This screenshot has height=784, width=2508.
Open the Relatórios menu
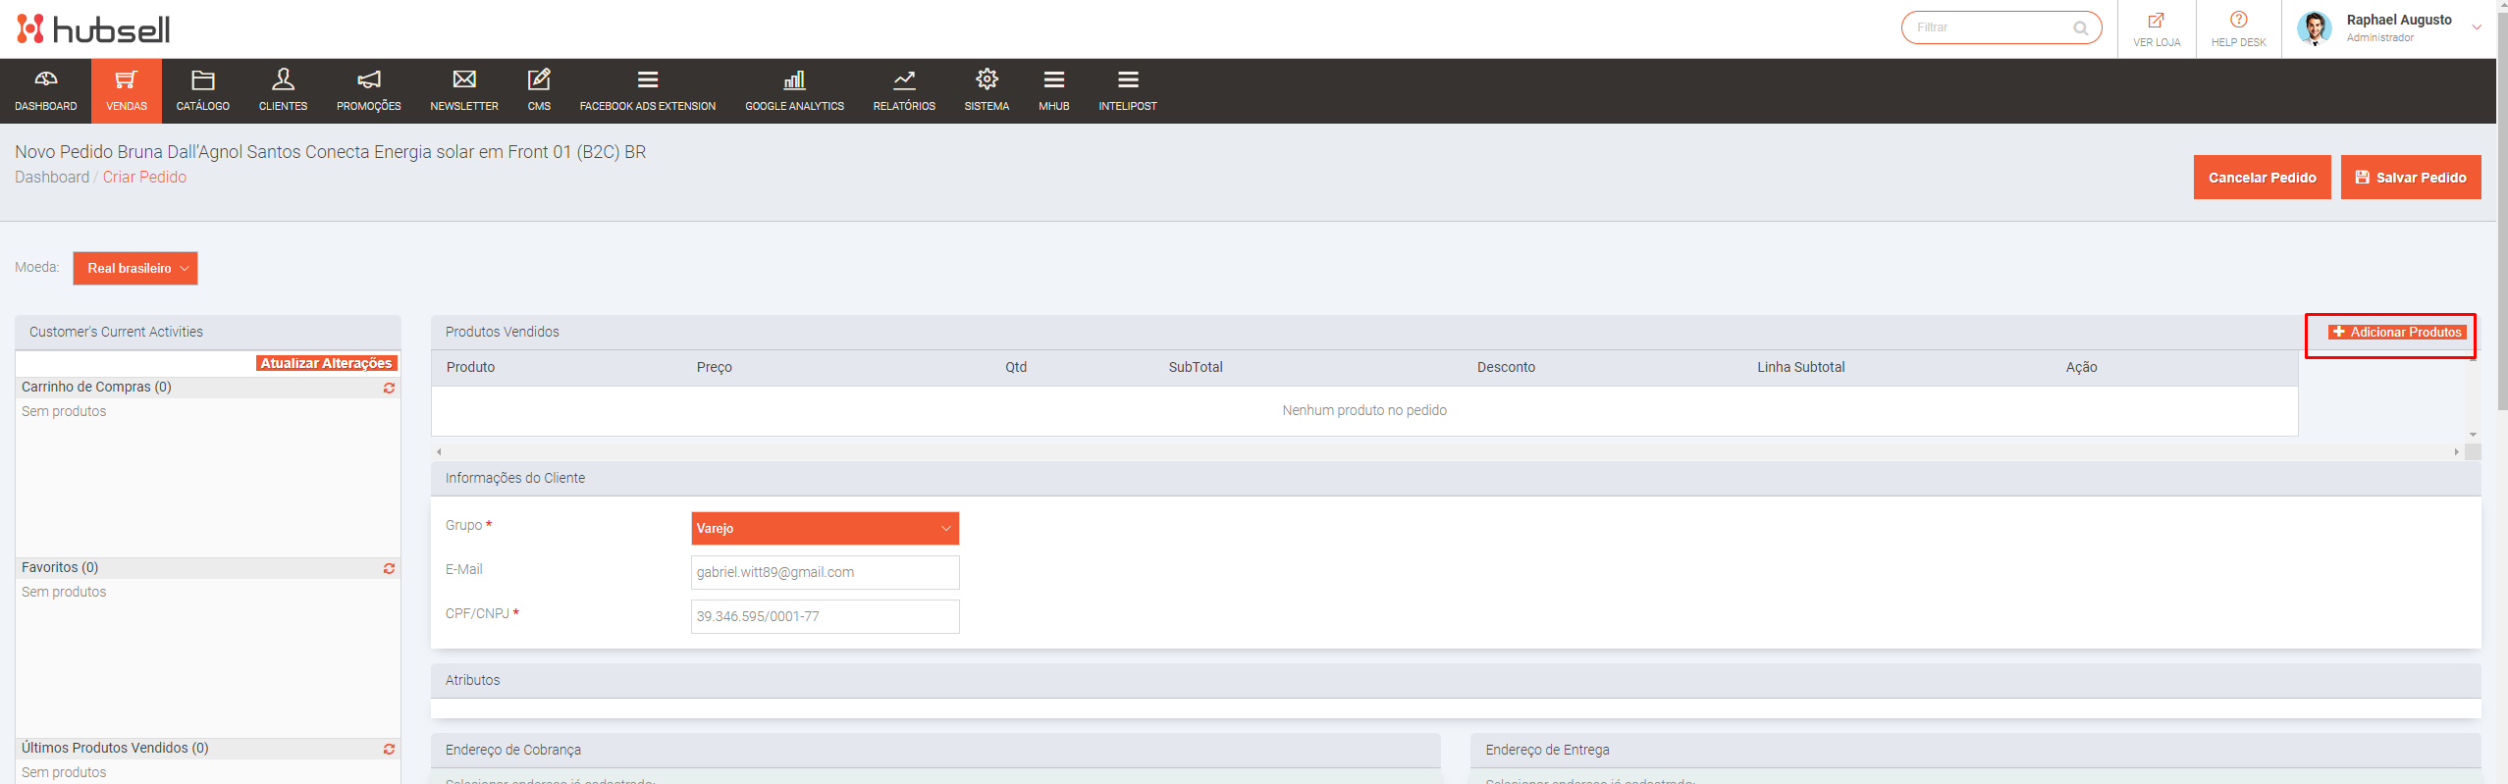pyautogui.click(x=904, y=90)
